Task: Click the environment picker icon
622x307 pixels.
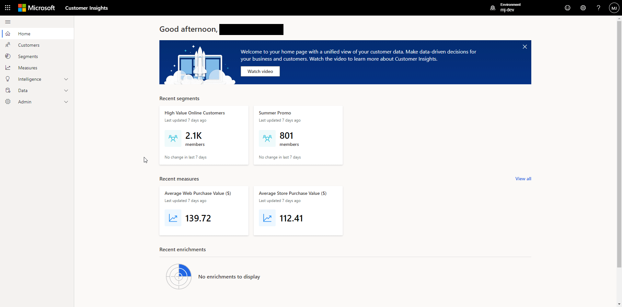Action: click(x=493, y=8)
